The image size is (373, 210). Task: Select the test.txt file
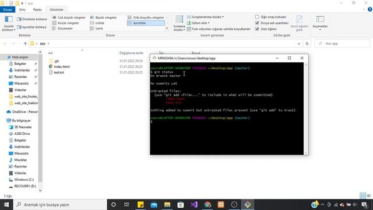pos(57,72)
